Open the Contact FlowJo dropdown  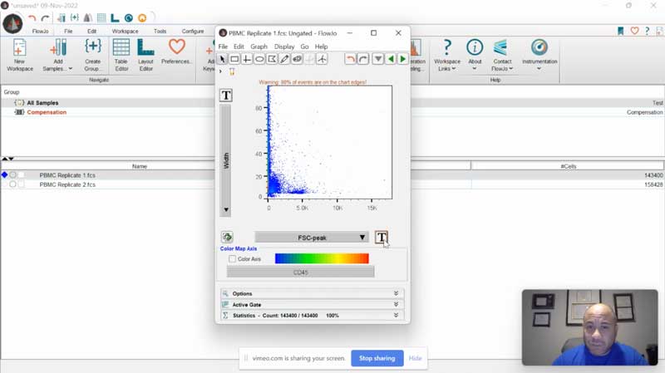502,55
